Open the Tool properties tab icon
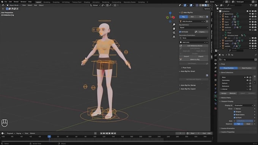 216,55
